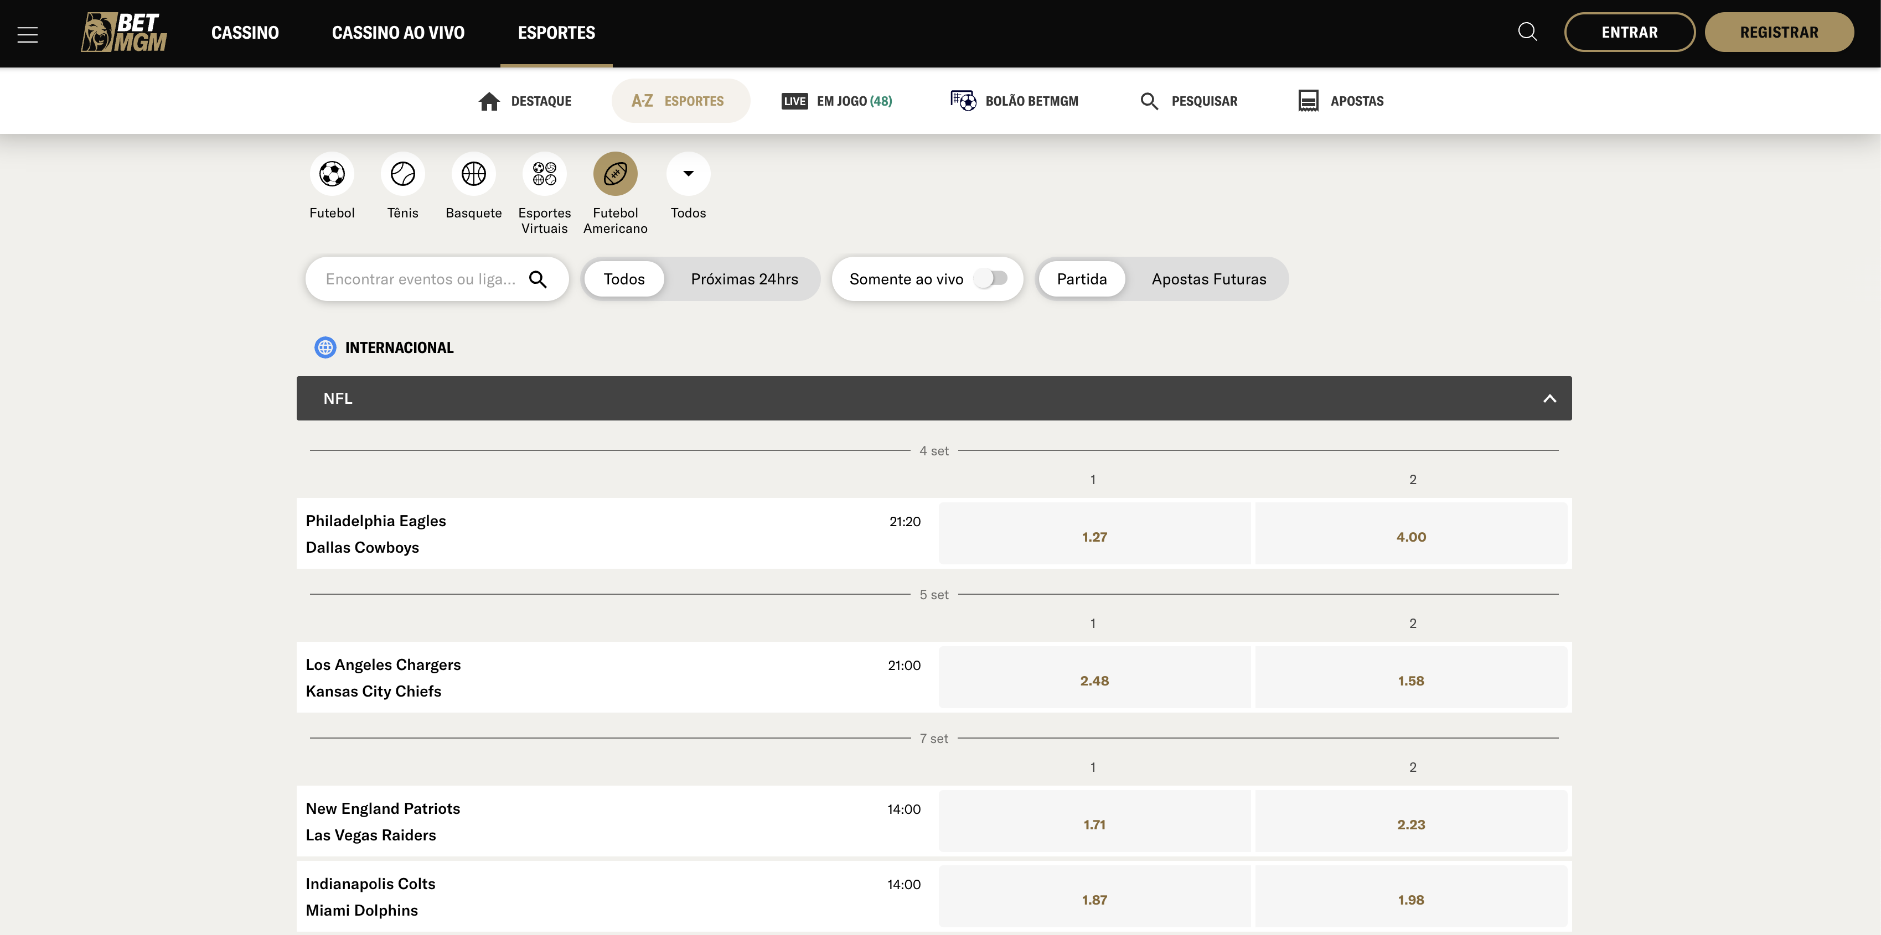Viewport: 1881px width, 935px height.
Task: Select the Esportes Virtuais icon
Action: coord(545,174)
